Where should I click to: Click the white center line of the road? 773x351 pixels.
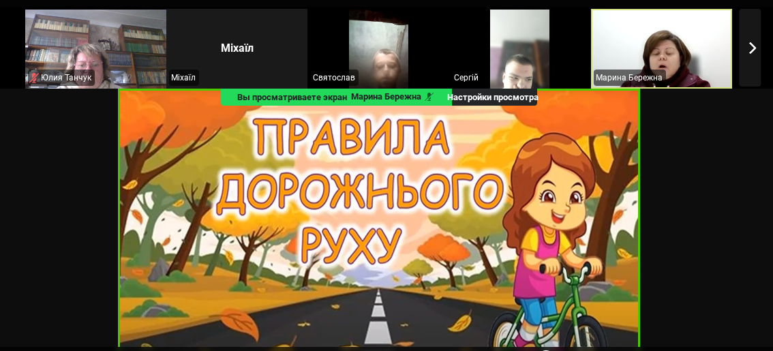coord(378,320)
